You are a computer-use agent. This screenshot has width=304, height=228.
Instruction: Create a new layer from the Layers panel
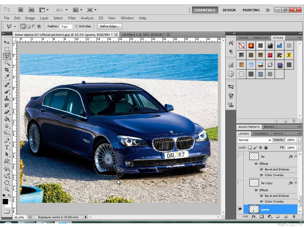pos(285,216)
